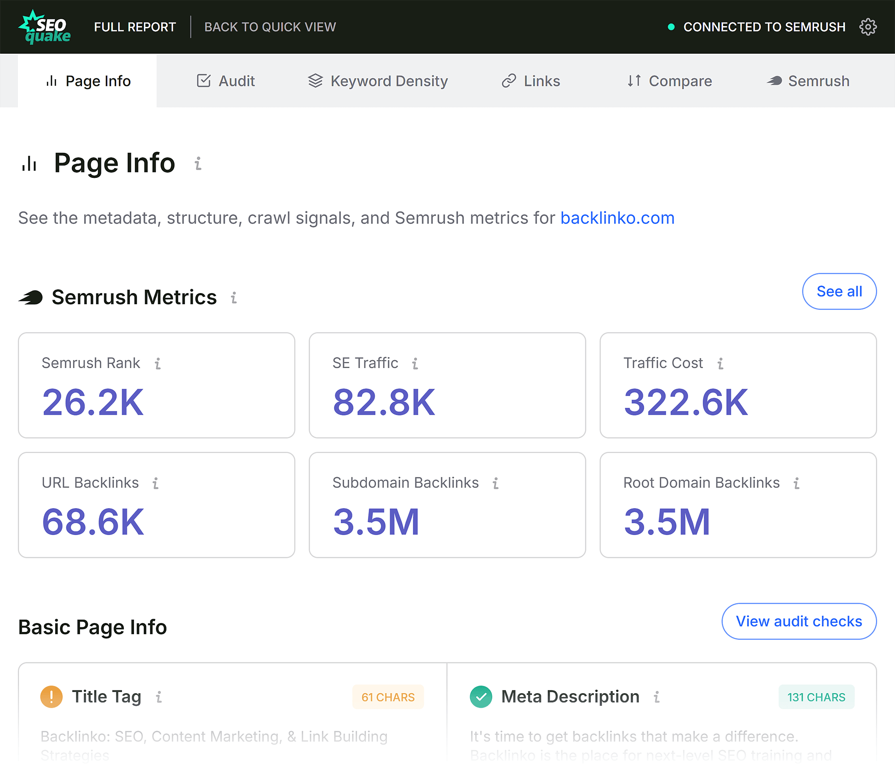Screen dimensions: 895x774
Task: Click the URL Backlinks value 68.6K
Action: coord(92,522)
